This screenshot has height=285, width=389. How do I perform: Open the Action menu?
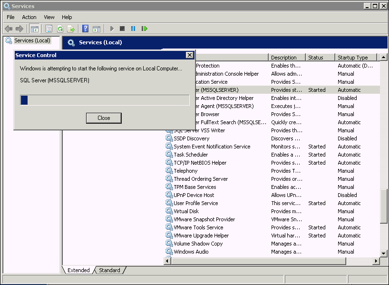coord(29,17)
